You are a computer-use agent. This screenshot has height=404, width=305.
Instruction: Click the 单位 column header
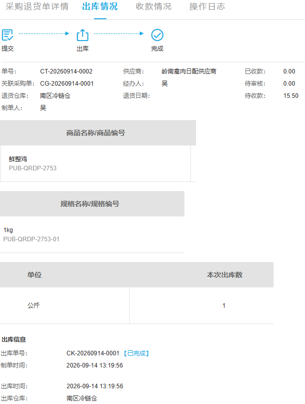pyautogui.click(x=34, y=275)
